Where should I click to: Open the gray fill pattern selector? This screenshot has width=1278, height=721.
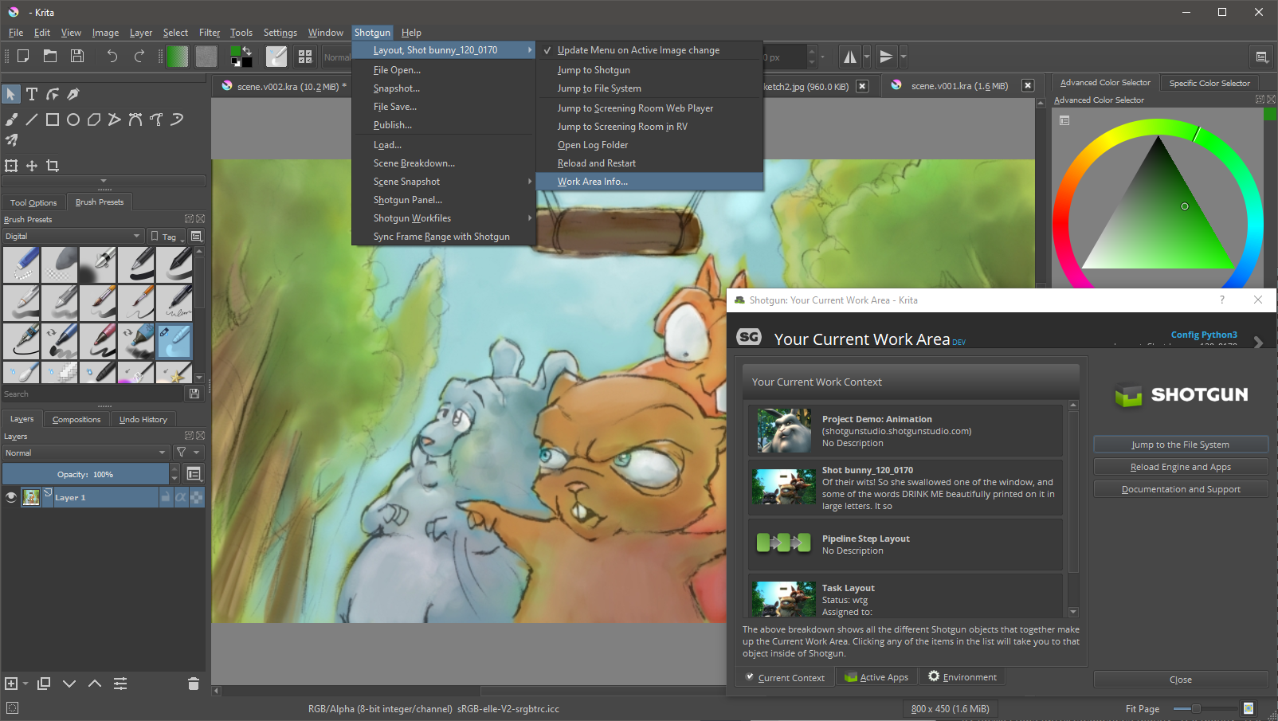tap(206, 57)
